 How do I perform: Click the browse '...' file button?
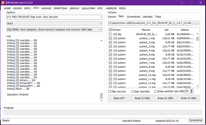(x=197, y=23)
